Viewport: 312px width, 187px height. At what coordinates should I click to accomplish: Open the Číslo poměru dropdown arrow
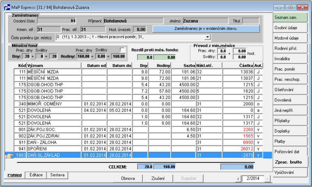tap(207, 37)
